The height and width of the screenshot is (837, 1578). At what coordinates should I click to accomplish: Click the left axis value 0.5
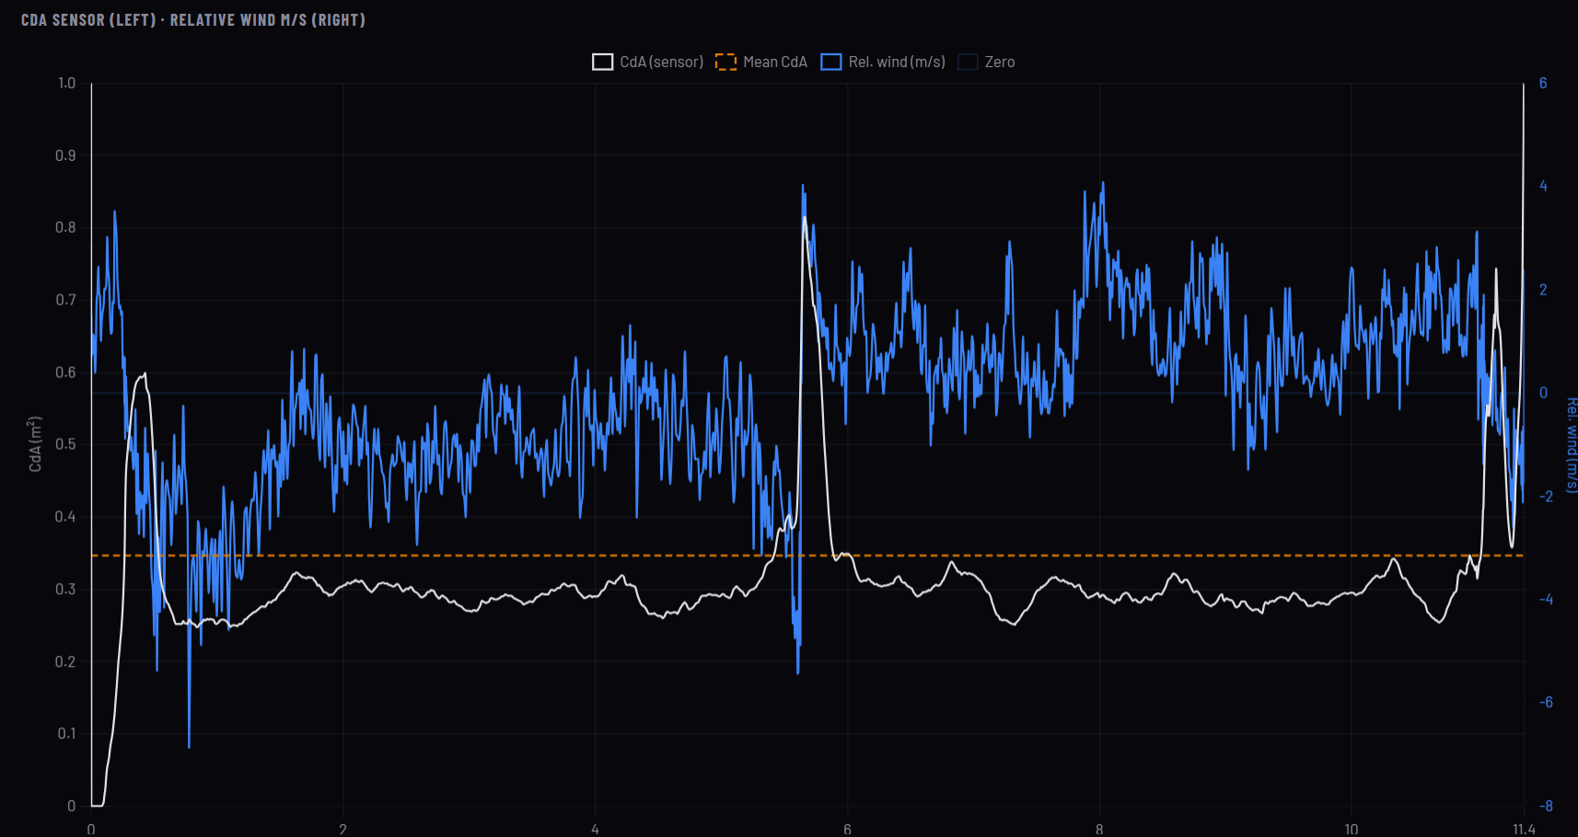pos(66,444)
